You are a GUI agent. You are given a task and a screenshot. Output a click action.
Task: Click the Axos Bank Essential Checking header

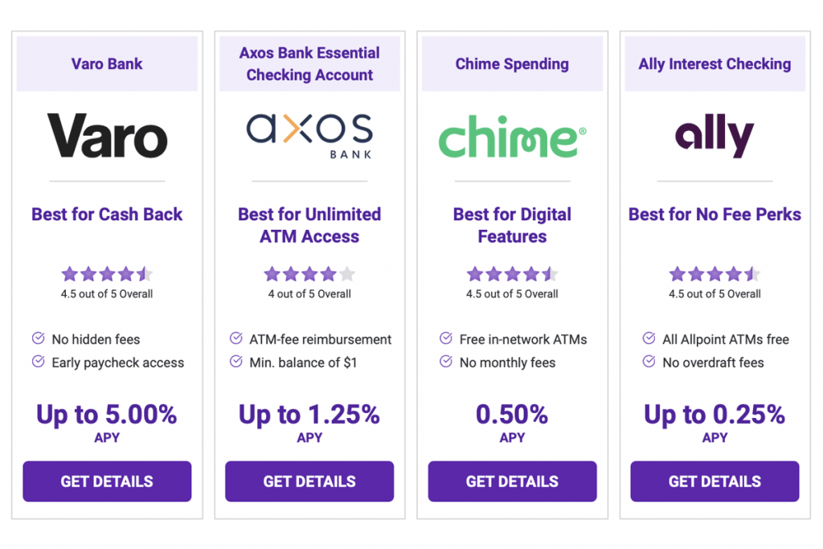coord(309,64)
